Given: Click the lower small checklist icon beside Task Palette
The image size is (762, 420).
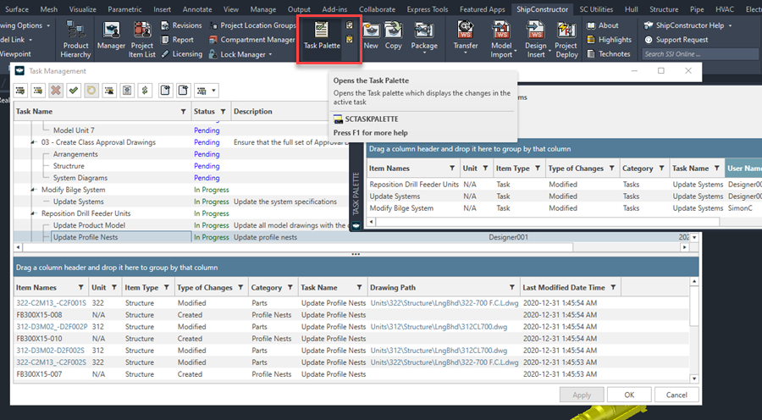Looking at the screenshot, I should pos(350,39).
